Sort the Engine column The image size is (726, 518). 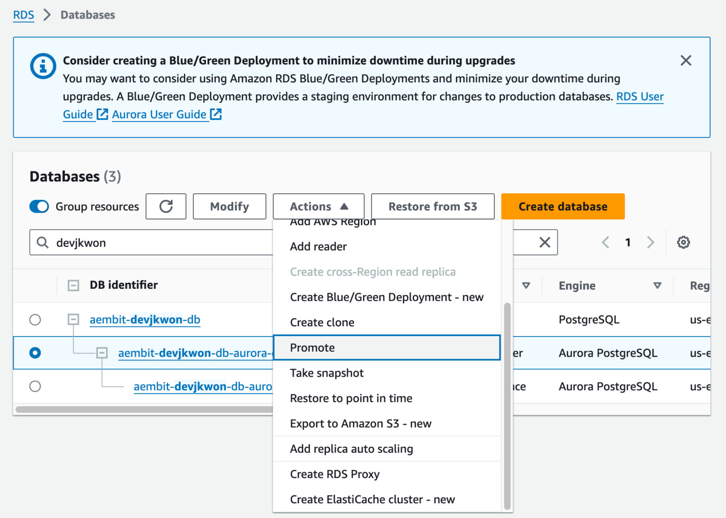coord(657,285)
